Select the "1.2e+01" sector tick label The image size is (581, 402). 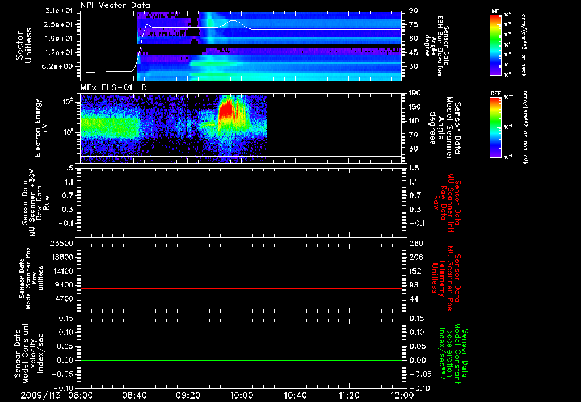click(x=59, y=53)
